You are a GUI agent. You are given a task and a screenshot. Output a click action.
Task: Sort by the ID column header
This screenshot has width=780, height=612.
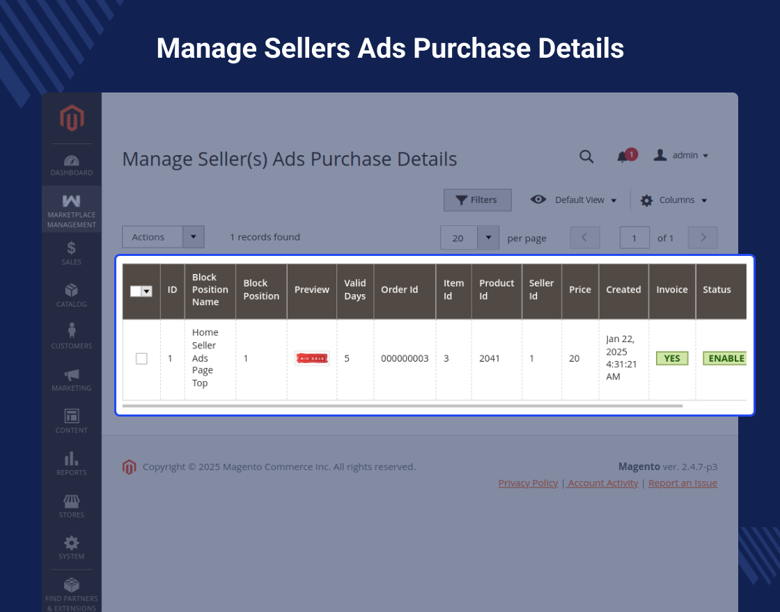tap(173, 291)
